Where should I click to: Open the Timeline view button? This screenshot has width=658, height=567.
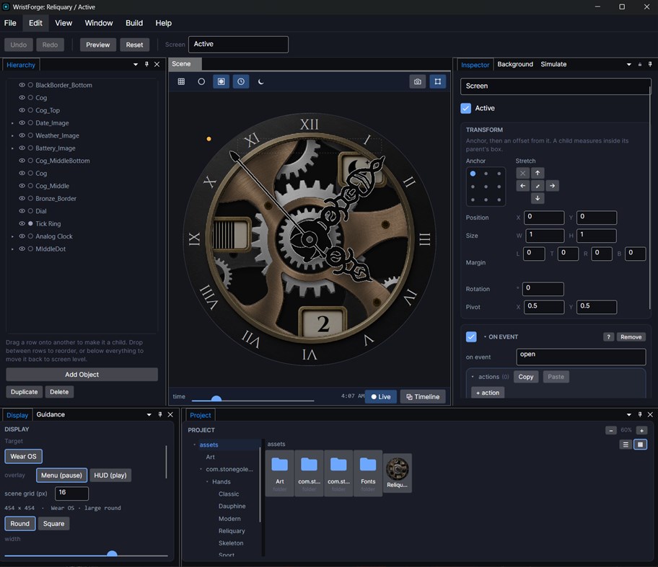pos(423,396)
